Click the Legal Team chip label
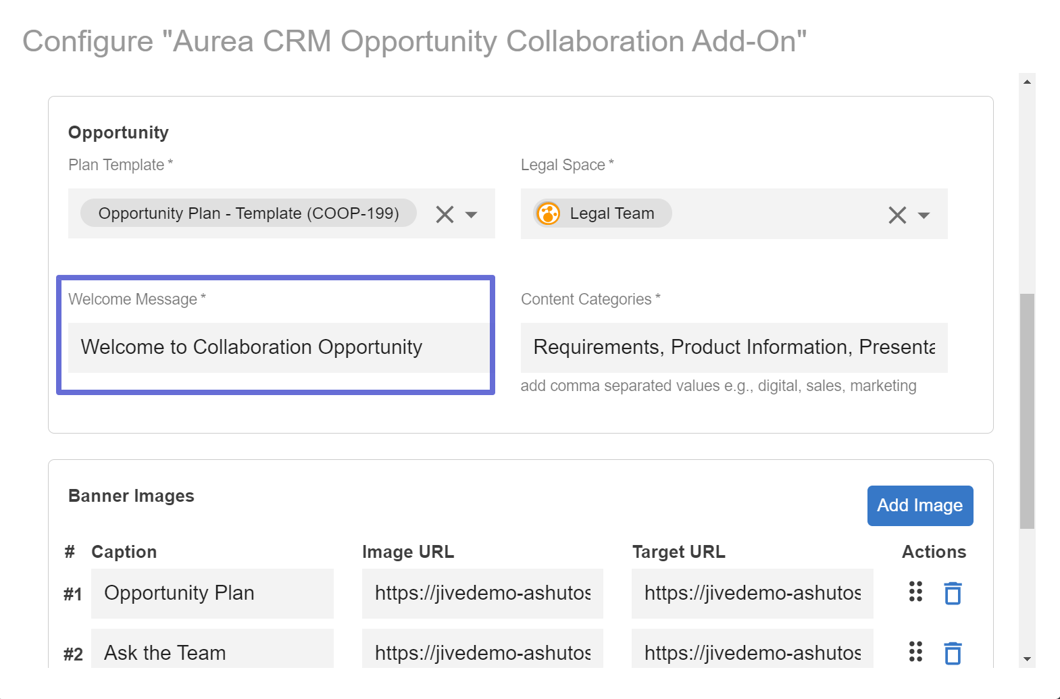This screenshot has width=1060, height=699. 612,213
